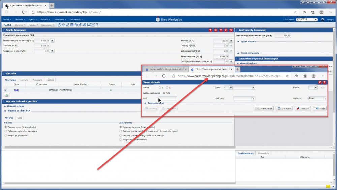Open the Rynek menu in the top menu bar
This screenshot has width=337, height=190.
tap(32, 19)
